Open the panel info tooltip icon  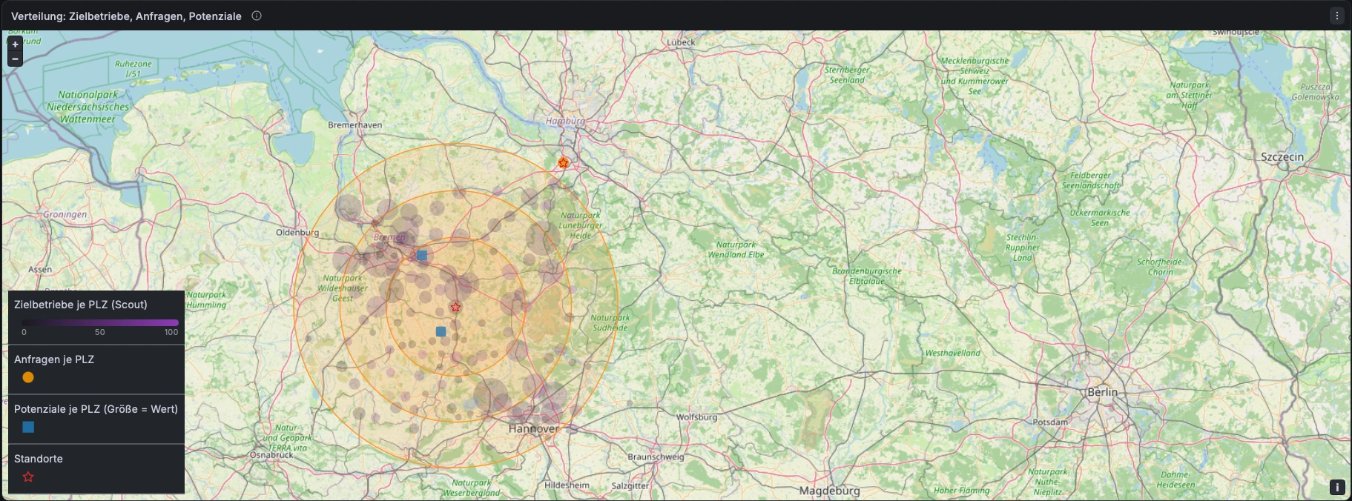point(257,16)
